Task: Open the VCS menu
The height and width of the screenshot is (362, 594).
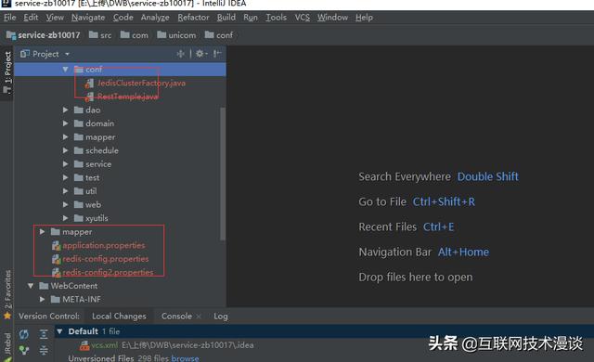Action: [303, 18]
